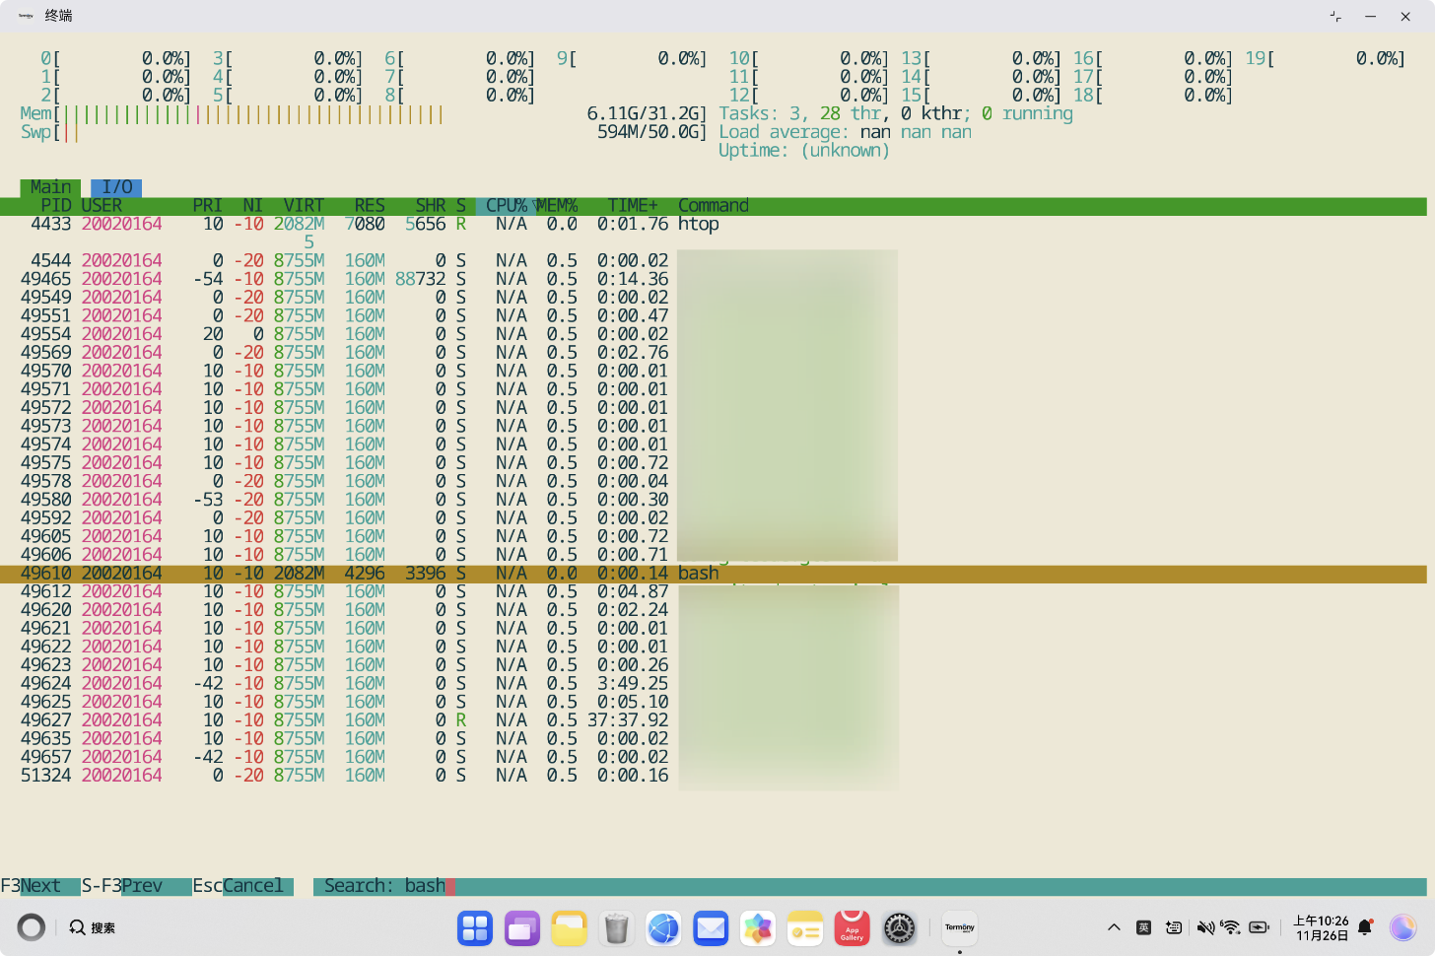
Task: Click the Tasks: 3, 28 thr summary
Action: (x=896, y=114)
